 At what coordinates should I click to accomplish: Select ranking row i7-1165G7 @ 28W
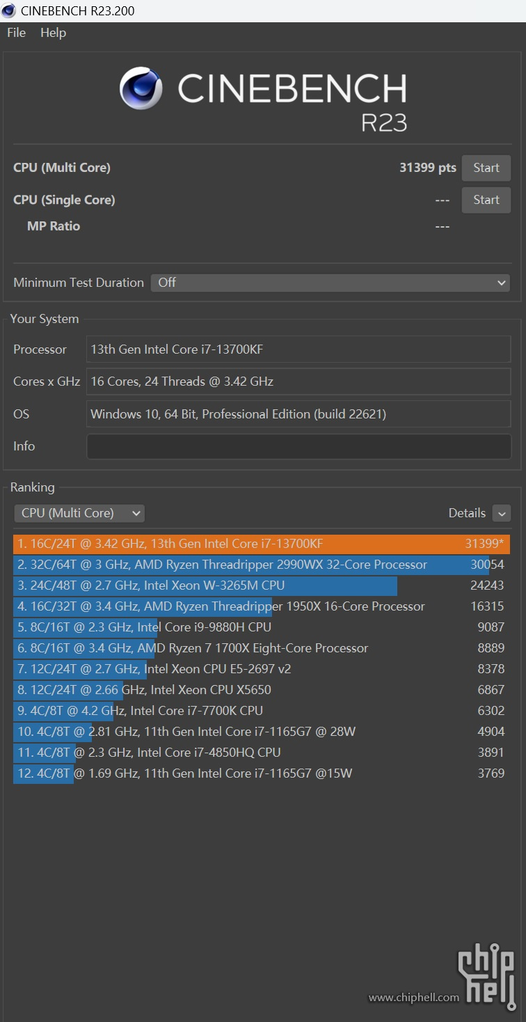(262, 732)
